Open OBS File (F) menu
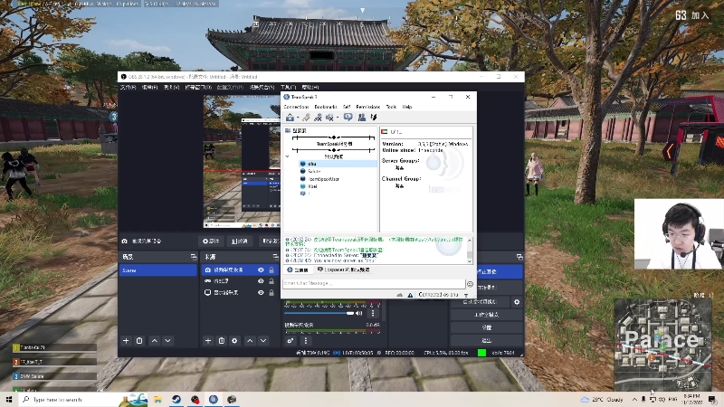This screenshot has width=724, height=407. 128,87
